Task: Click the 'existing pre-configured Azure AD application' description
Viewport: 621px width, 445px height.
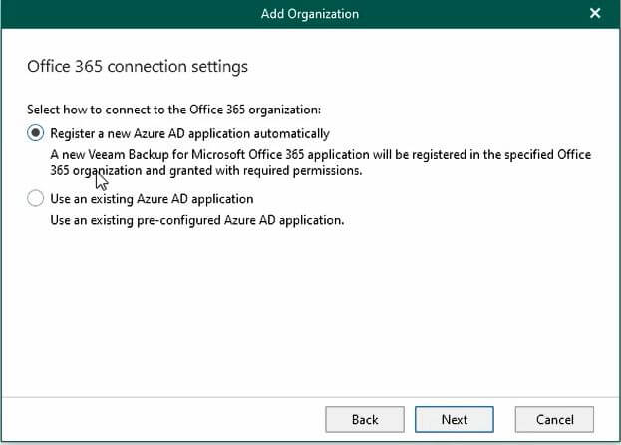Action: point(196,220)
